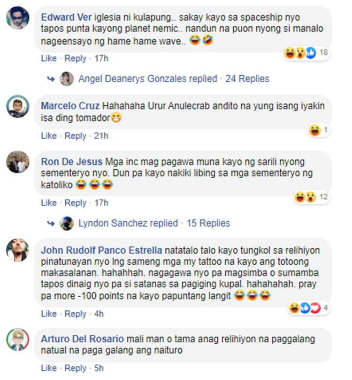Image resolution: width=352 pixels, height=380 pixels.
Task: Show reactions on John Rudolf's comment
Action: tap(309, 308)
